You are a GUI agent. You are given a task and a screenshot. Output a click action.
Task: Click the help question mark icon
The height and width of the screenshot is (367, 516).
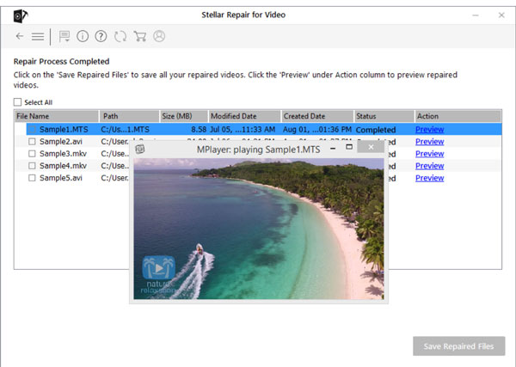tap(101, 36)
